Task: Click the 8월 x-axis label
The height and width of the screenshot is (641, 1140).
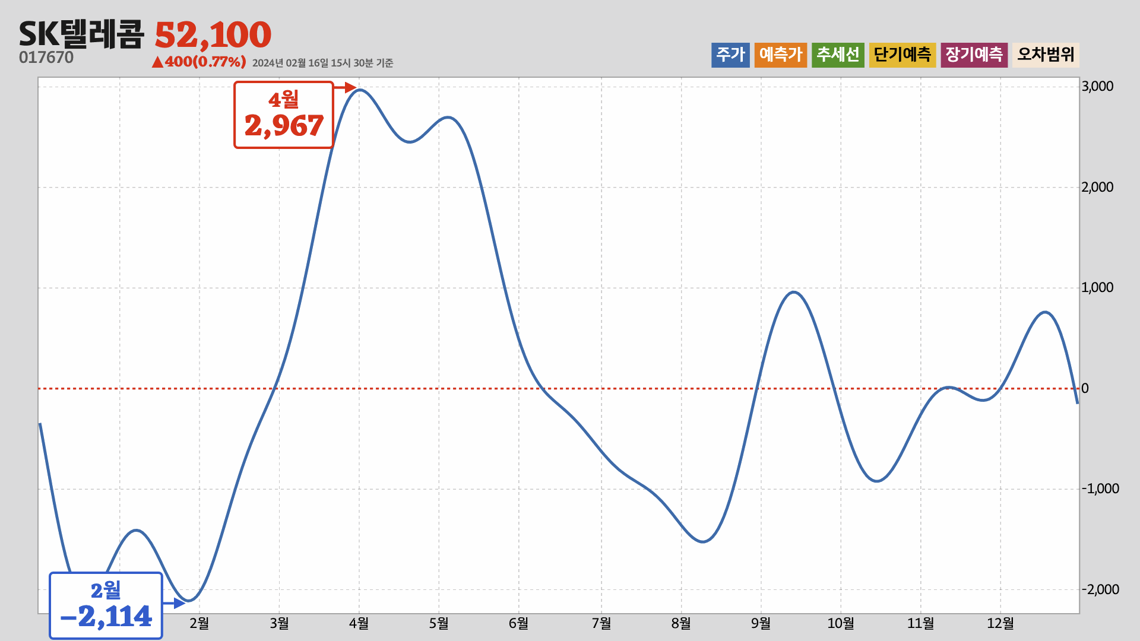Action: click(x=681, y=624)
